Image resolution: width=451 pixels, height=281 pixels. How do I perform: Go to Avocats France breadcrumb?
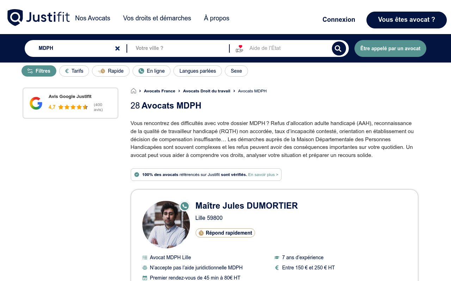pos(160,91)
